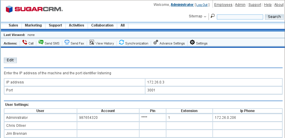Expand the Sitemap dropdown

(x=197, y=17)
